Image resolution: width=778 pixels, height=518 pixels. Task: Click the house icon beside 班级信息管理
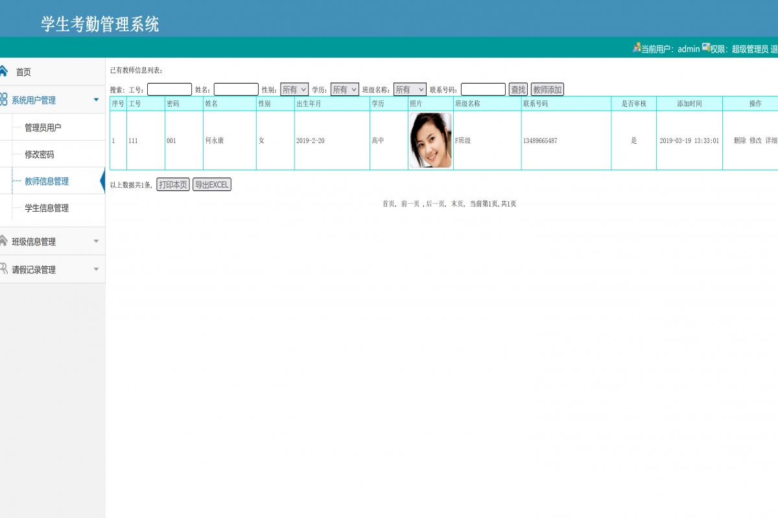[x=3, y=240]
